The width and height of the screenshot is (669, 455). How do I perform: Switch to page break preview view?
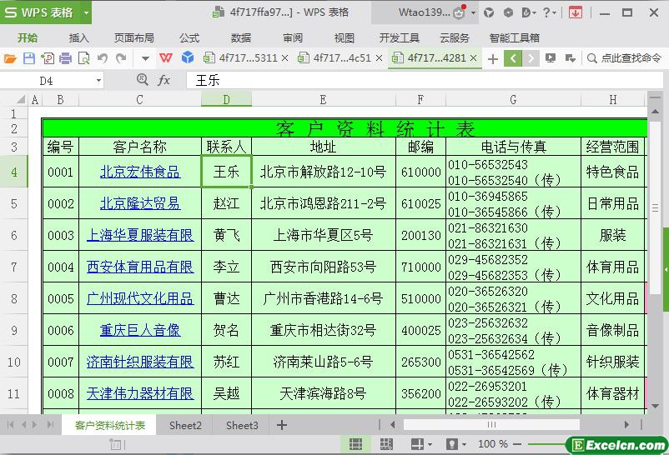click(x=386, y=444)
